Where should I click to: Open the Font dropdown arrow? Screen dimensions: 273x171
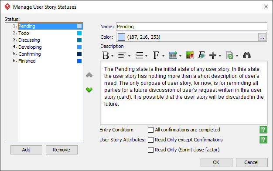[163, 56]
